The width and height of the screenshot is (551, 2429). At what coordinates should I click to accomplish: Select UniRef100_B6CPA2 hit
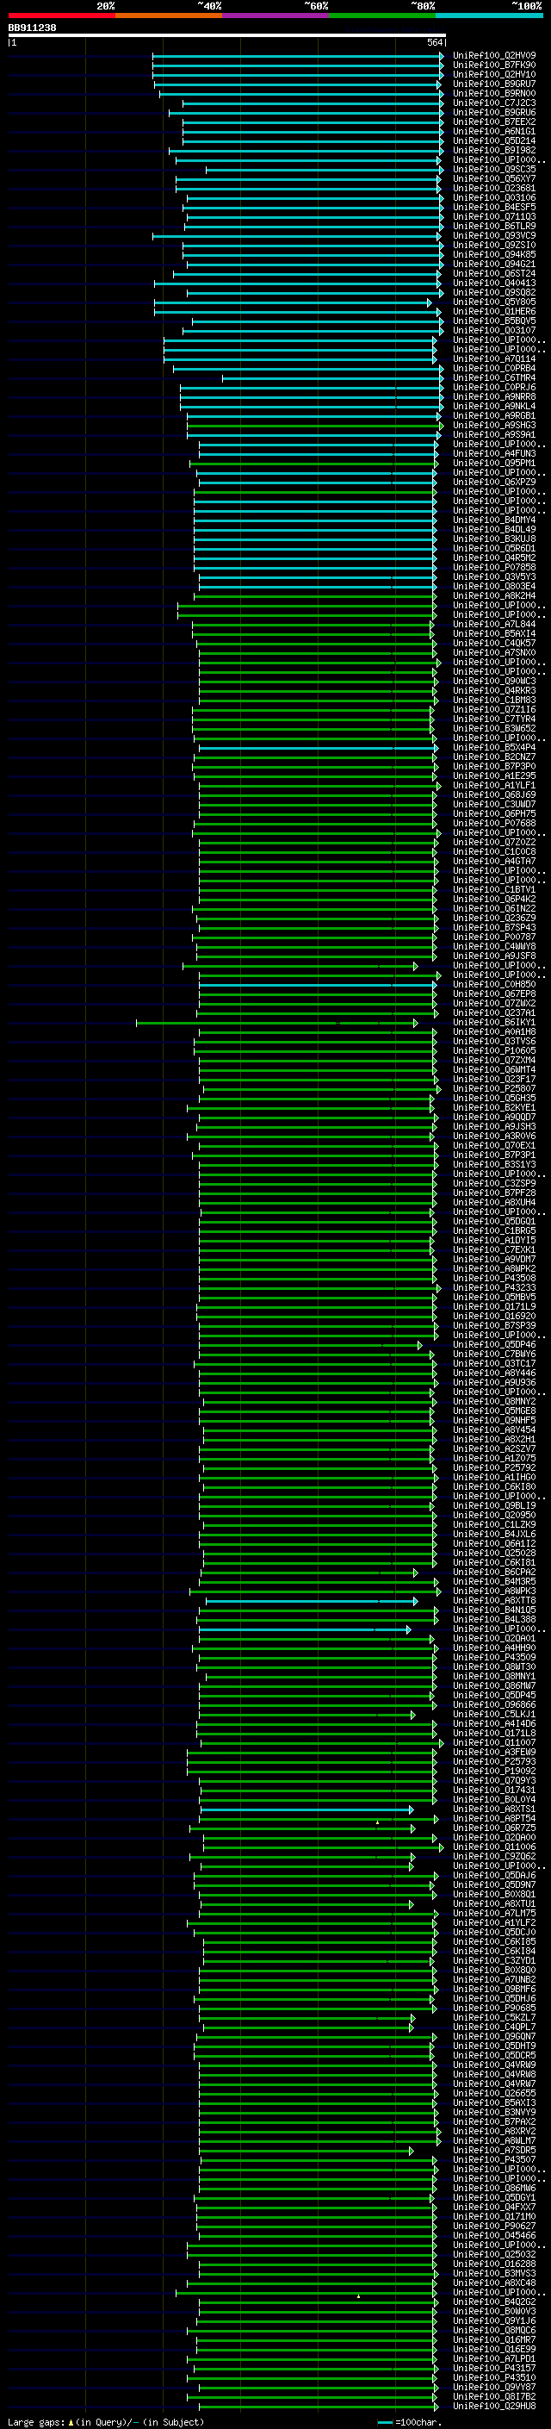pyautogui.click(x=493, y=1572)
